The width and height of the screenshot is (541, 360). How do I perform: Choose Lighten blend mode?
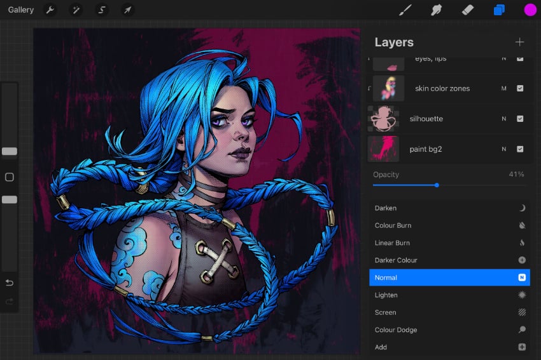coord(449,295)
